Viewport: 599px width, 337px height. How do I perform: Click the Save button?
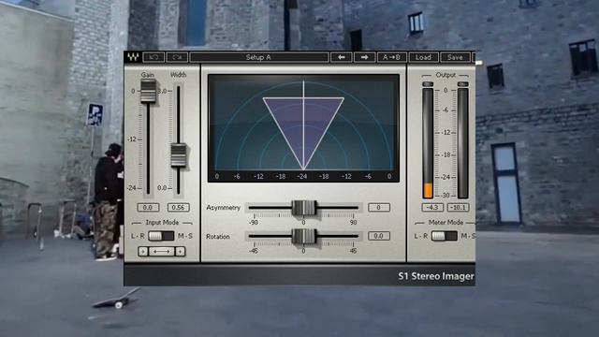[455, 57]
